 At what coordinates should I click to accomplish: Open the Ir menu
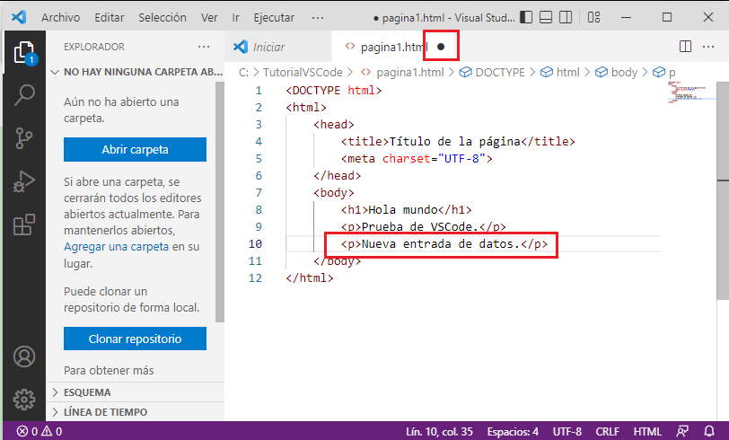tap(236, 17)
